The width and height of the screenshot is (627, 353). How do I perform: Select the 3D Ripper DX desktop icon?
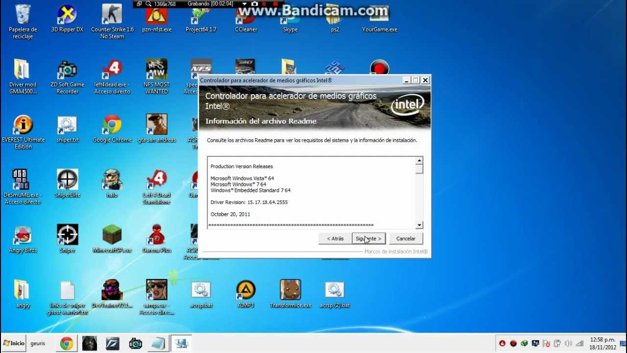click(x=67, y=19)
